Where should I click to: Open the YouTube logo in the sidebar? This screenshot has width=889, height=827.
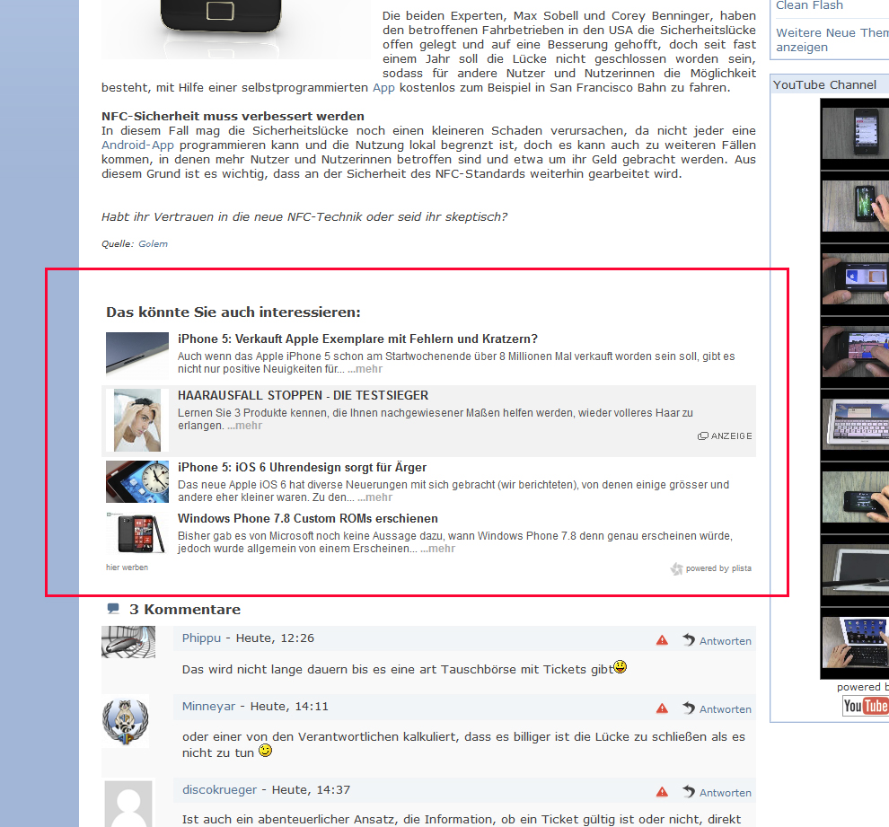pos(865,706)
